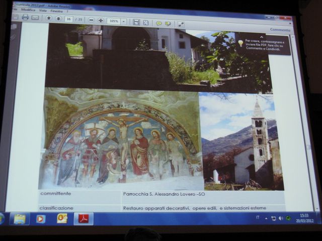Send the file via the email envelope icon

tap(35, 18)
